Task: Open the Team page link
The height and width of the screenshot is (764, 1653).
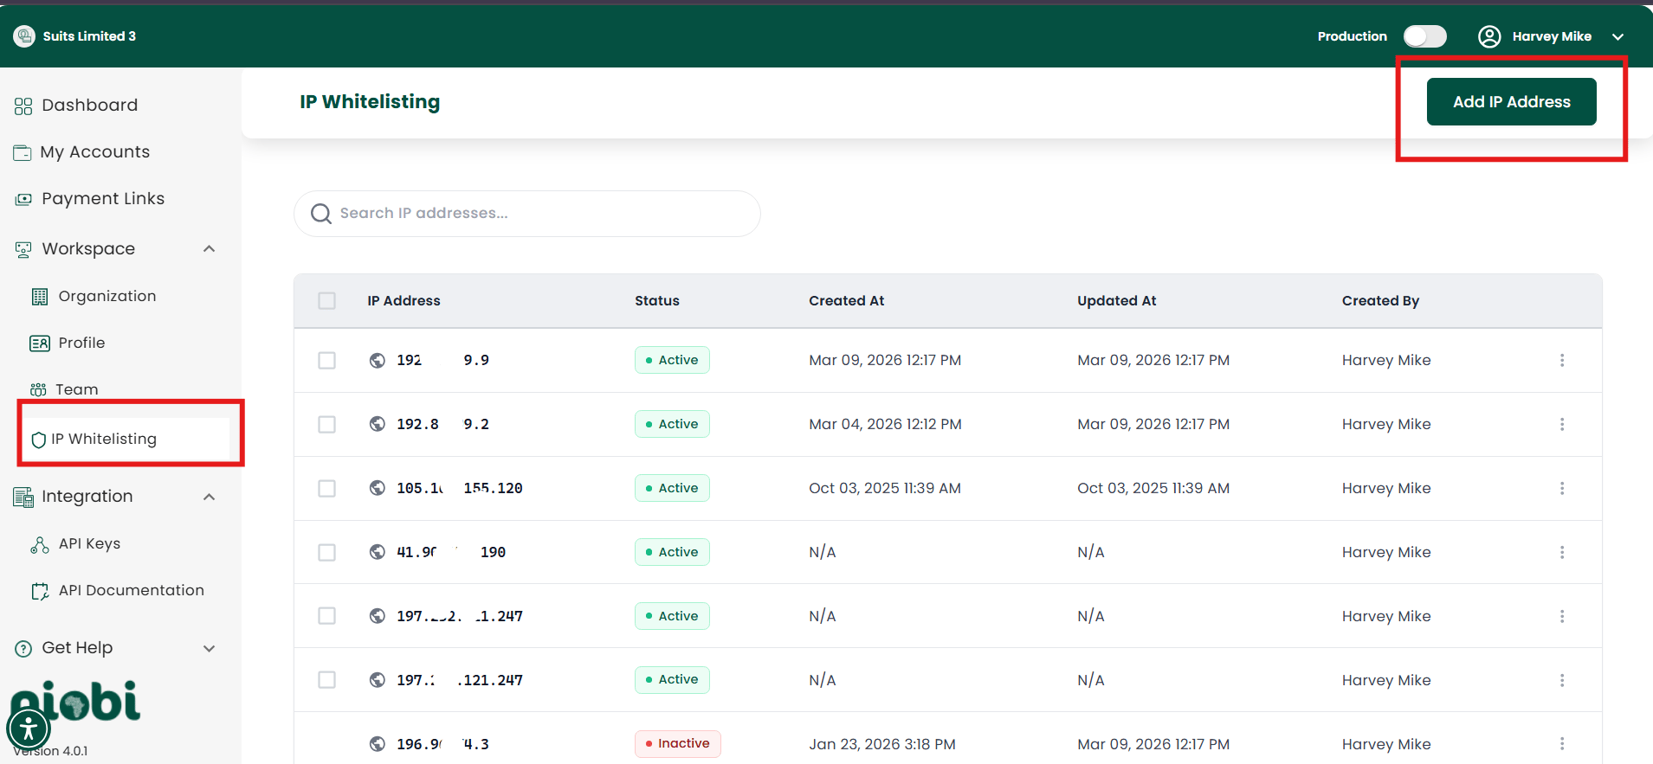Action: pos(77,390)
